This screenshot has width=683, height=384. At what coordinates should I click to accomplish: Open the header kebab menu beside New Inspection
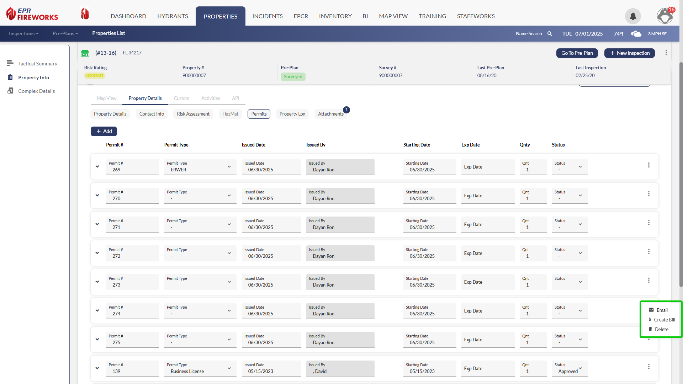[666, 53]
